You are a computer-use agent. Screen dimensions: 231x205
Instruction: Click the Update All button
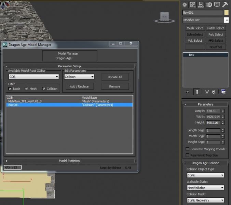[115, 77]
